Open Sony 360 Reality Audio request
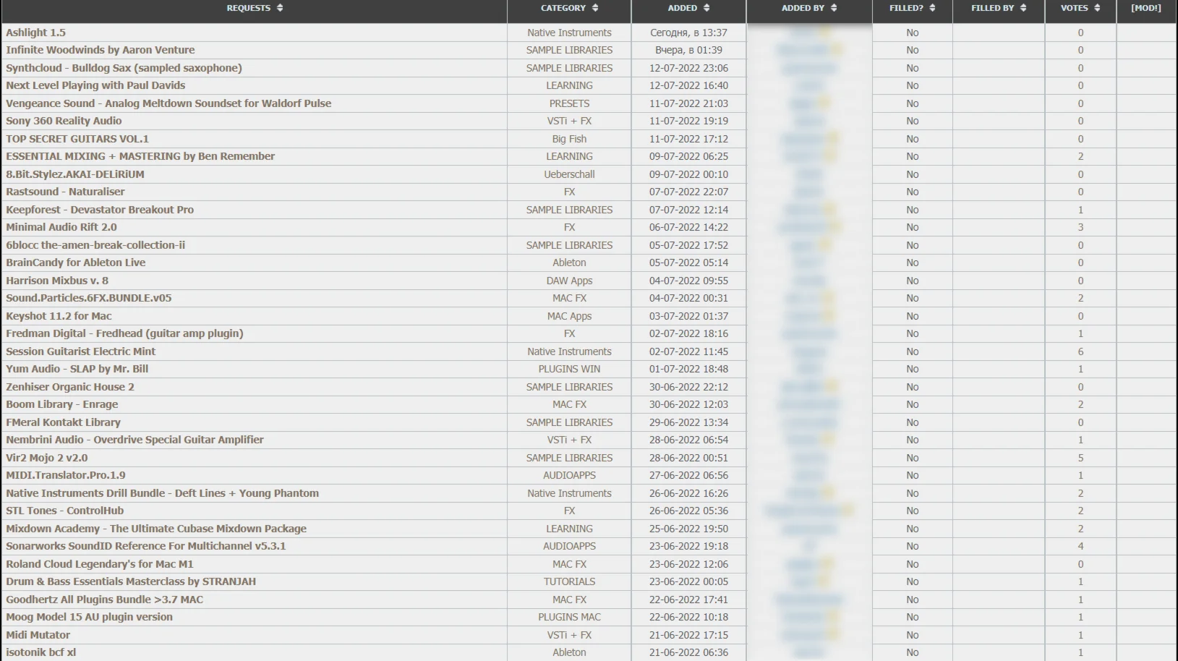The width and height of the screenshot is (1178, 661). click(x=64, y=121)
